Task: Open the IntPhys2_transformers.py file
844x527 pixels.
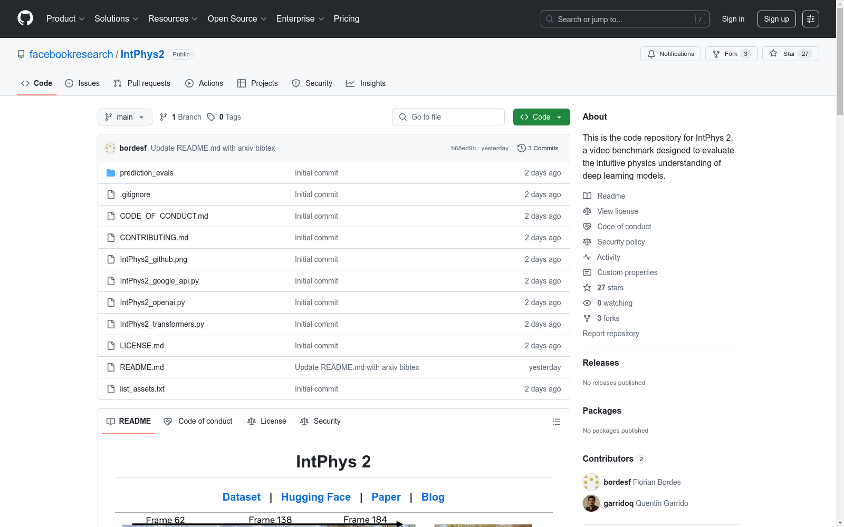Action: [162, 324]
